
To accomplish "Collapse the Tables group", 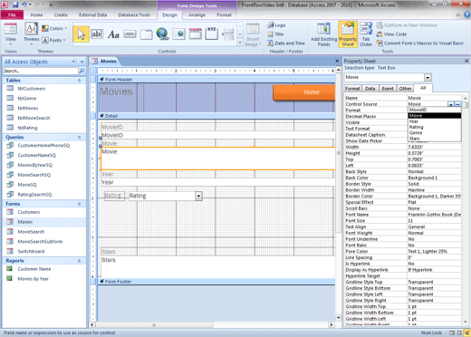I will [x=79, y=81].
